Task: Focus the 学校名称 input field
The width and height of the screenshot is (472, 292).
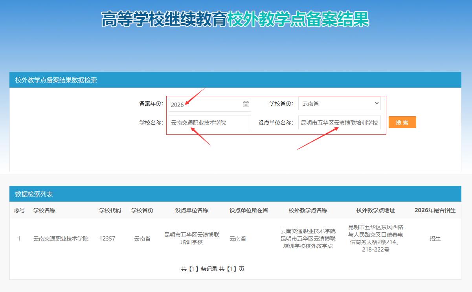Action: [x=209, y=122]
